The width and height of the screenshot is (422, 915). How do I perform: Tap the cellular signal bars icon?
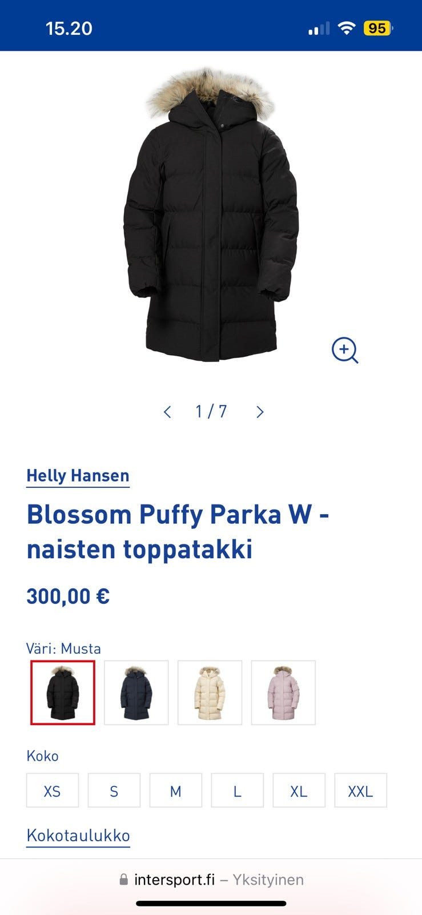319,28
